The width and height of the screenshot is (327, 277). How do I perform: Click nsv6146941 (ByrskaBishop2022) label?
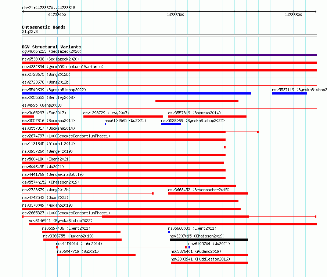coord(61,221)
